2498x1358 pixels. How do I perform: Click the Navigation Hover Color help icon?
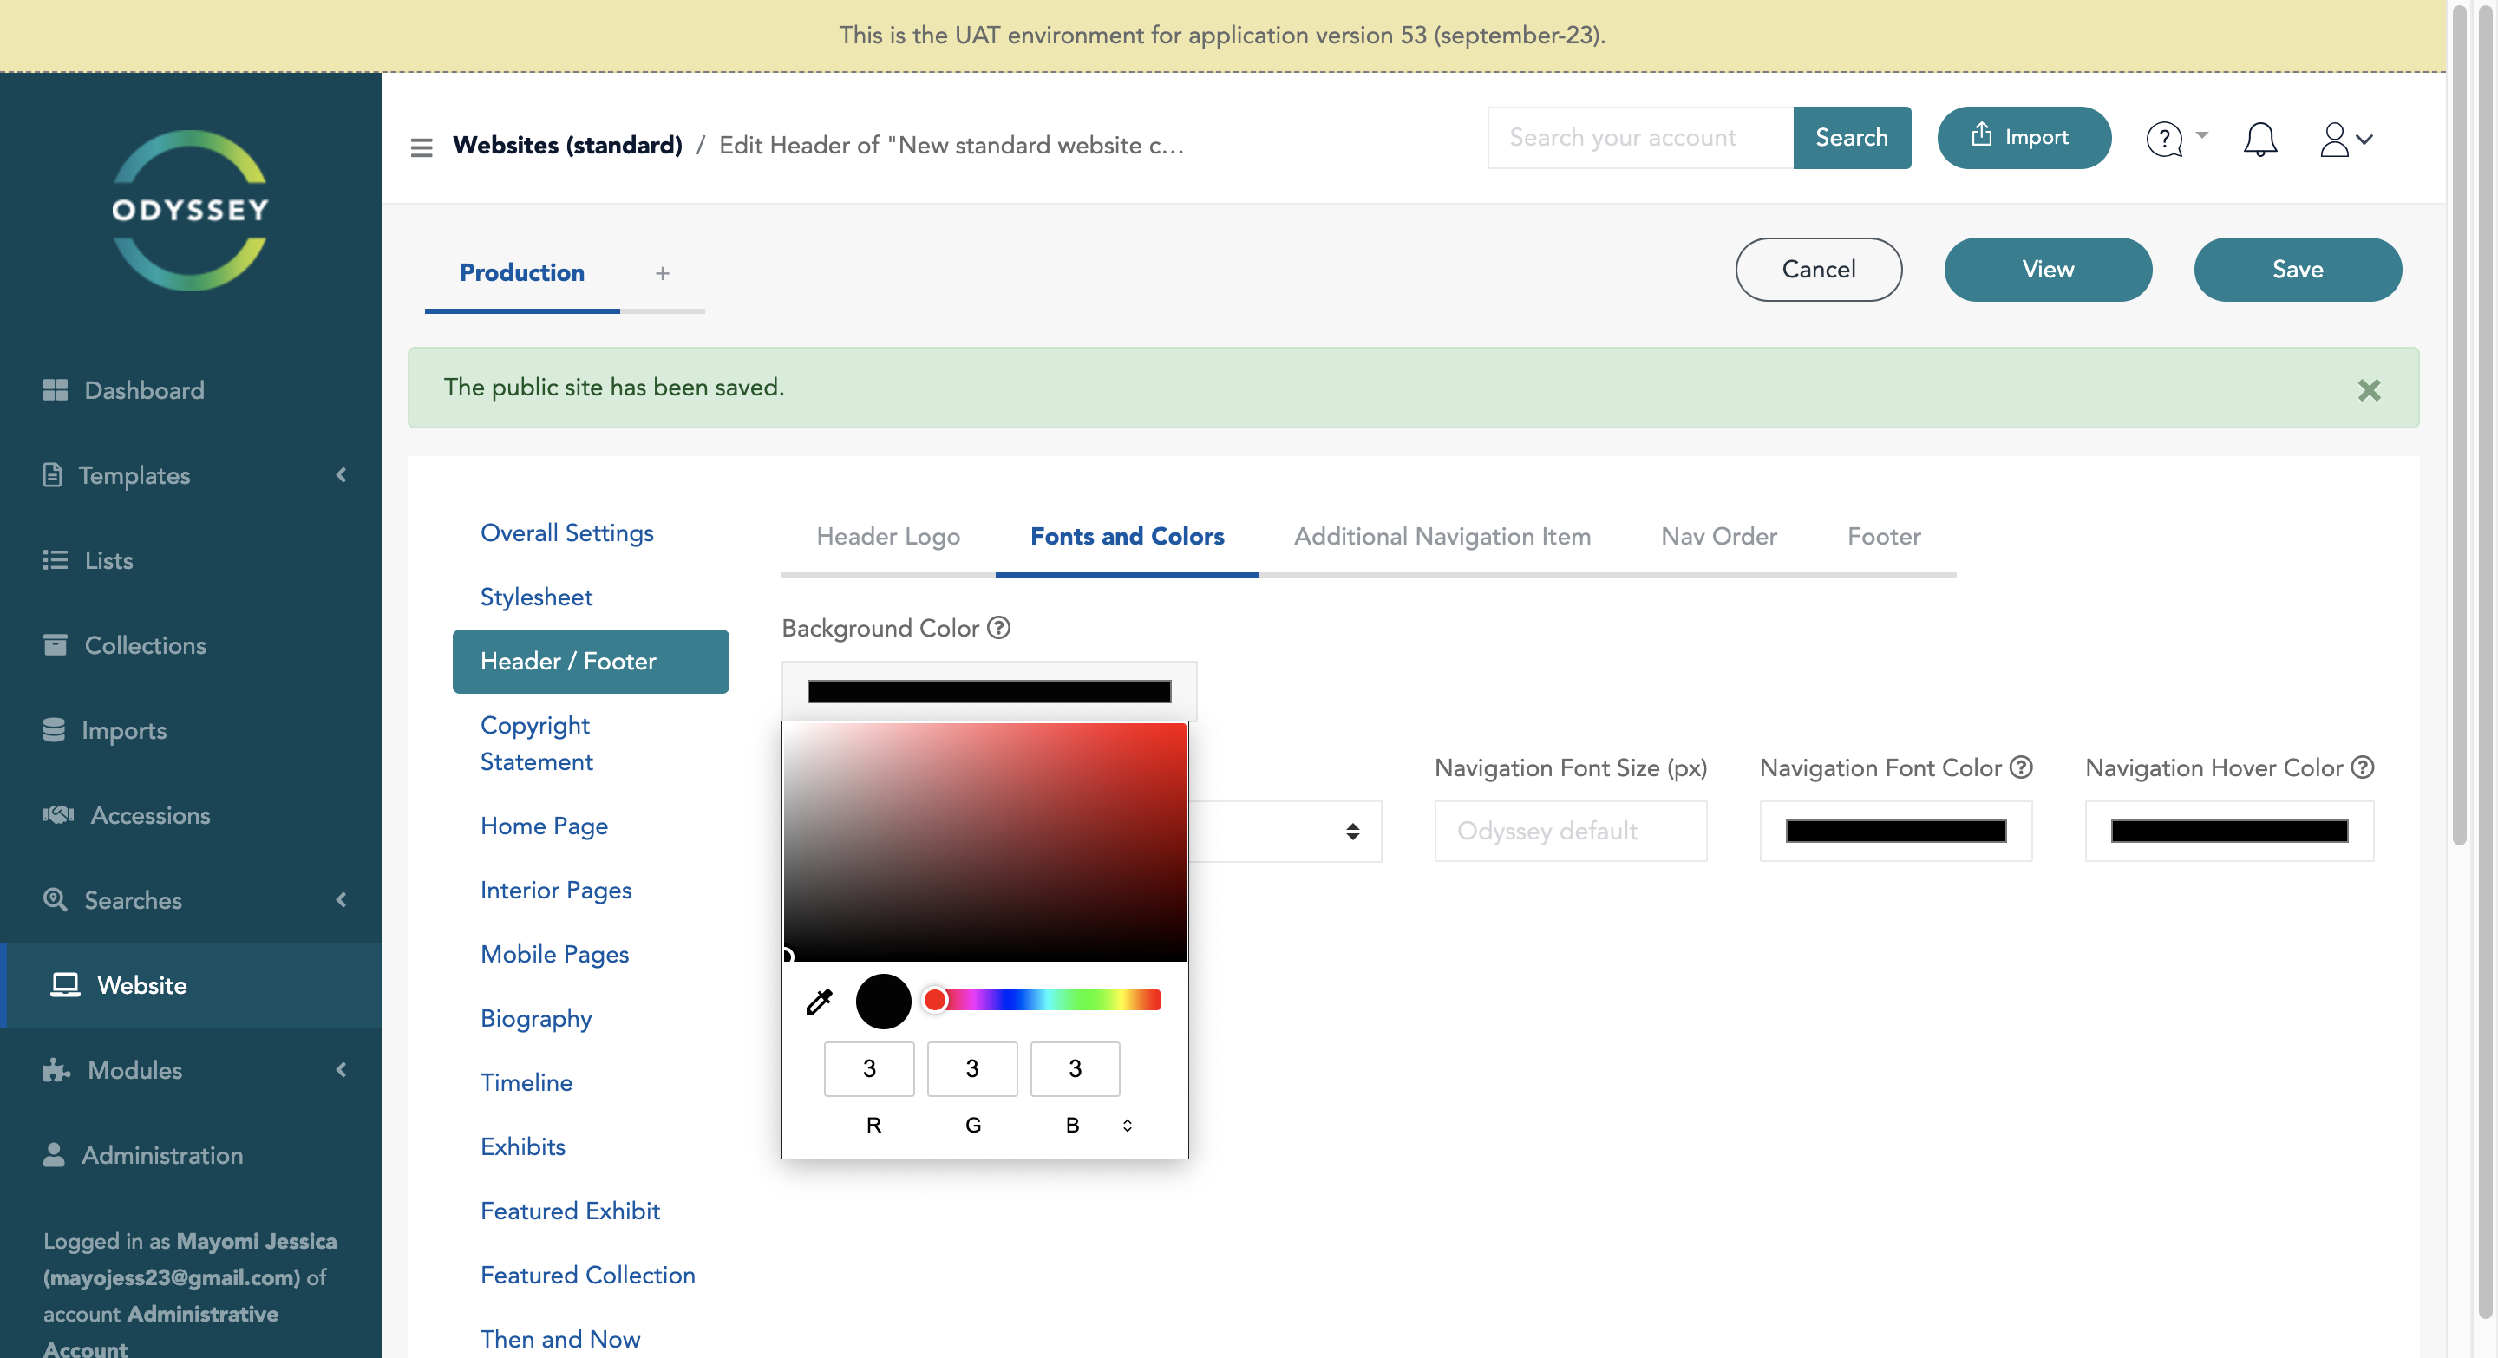(2364, 767)
